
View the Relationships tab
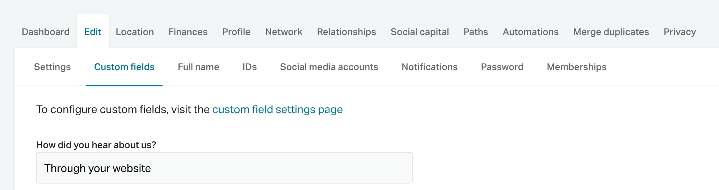(x=346, y=32)
